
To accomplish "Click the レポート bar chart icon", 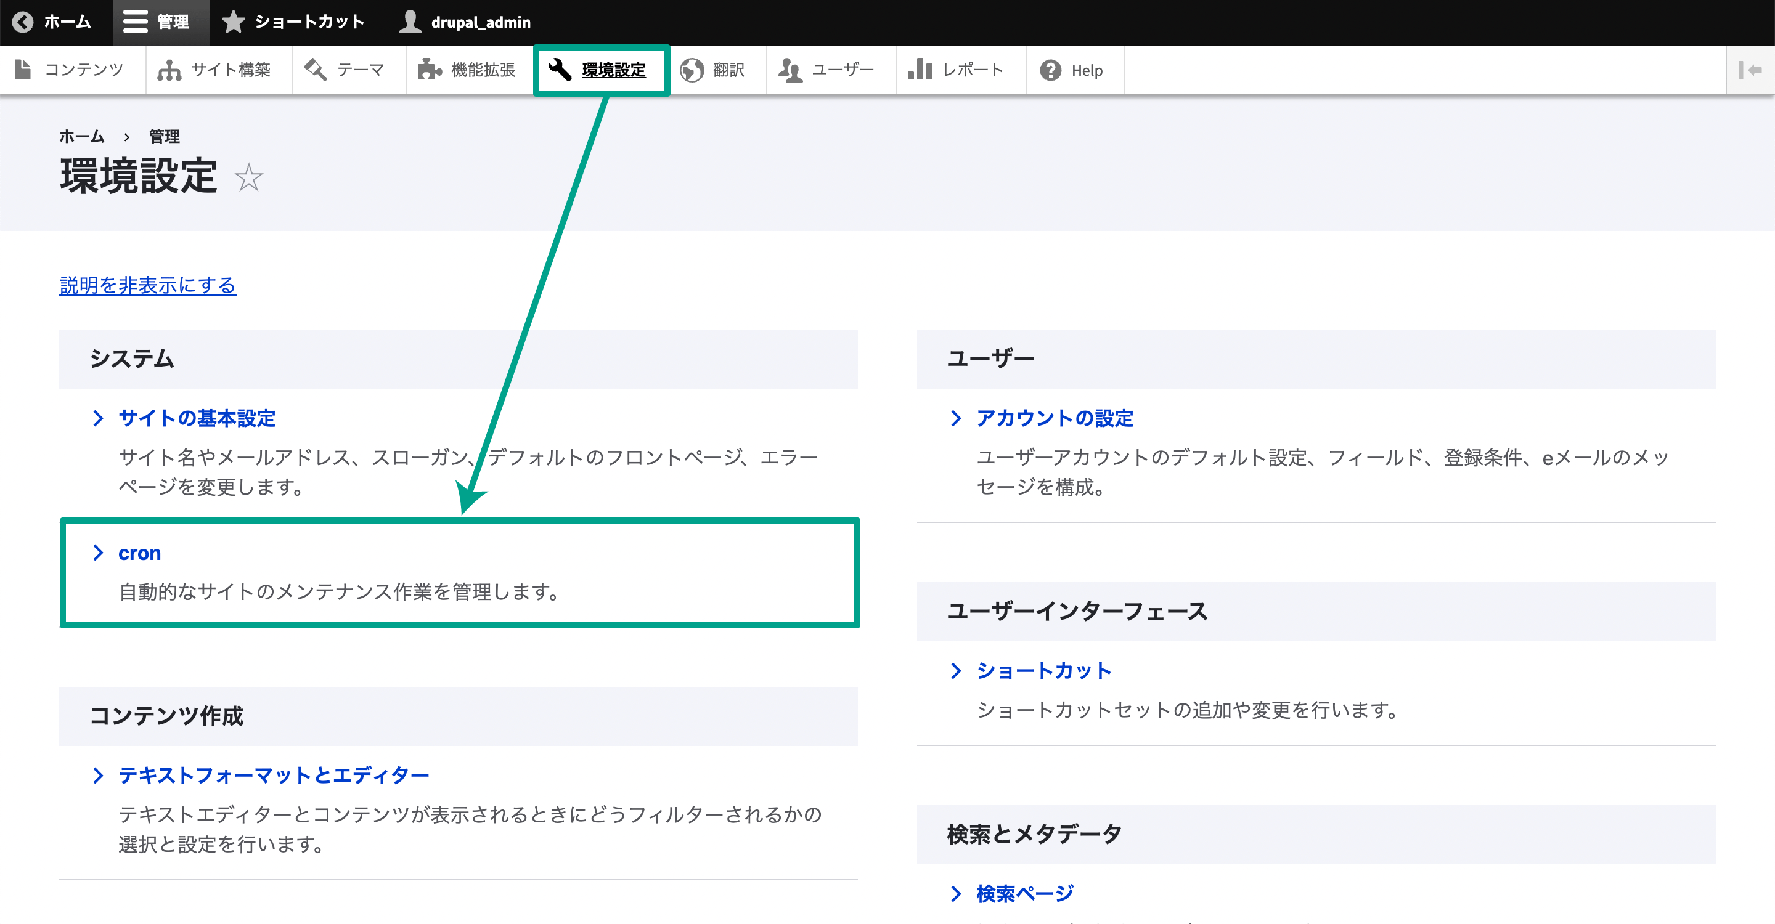I will tap(920, 70).
